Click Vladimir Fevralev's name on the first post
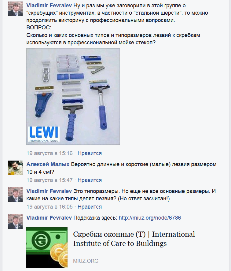This screenshot has height=271, width=231. pos(49,6)
